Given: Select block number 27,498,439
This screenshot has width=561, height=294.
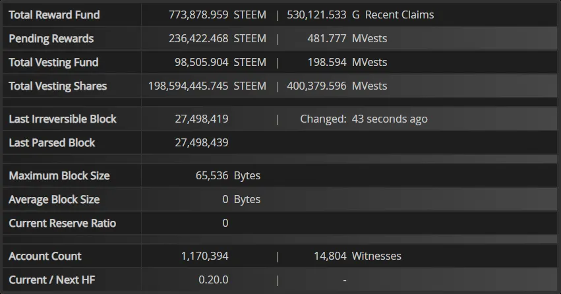Looking at the screenshot, I should click(202, 142).
